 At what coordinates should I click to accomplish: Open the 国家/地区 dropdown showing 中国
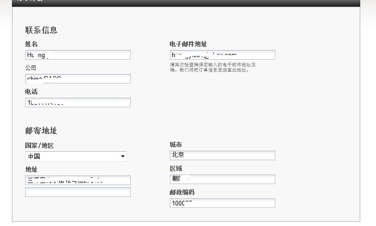pyautogui.click(x=76, y=156)
